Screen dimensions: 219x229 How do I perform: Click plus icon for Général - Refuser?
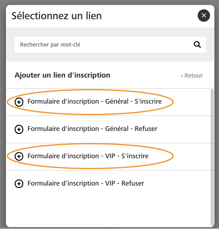19,129
